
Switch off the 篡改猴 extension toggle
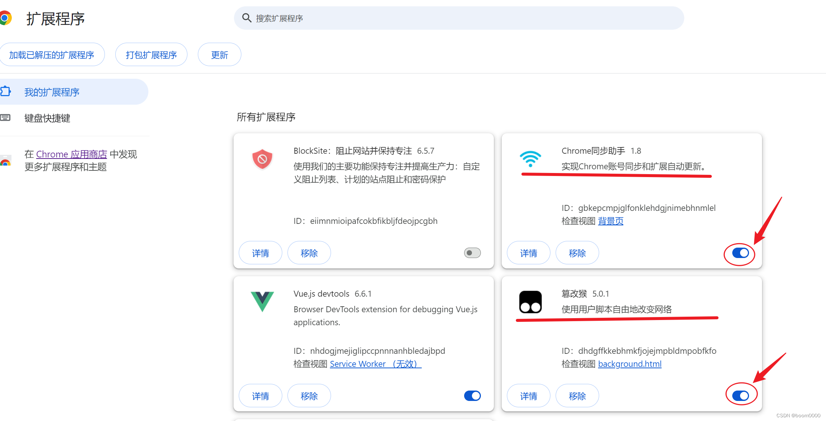[x=740, y=396]
